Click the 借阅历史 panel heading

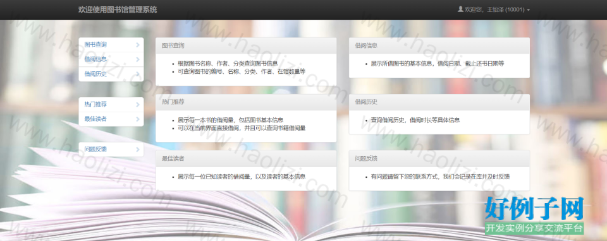pos(439,102)
